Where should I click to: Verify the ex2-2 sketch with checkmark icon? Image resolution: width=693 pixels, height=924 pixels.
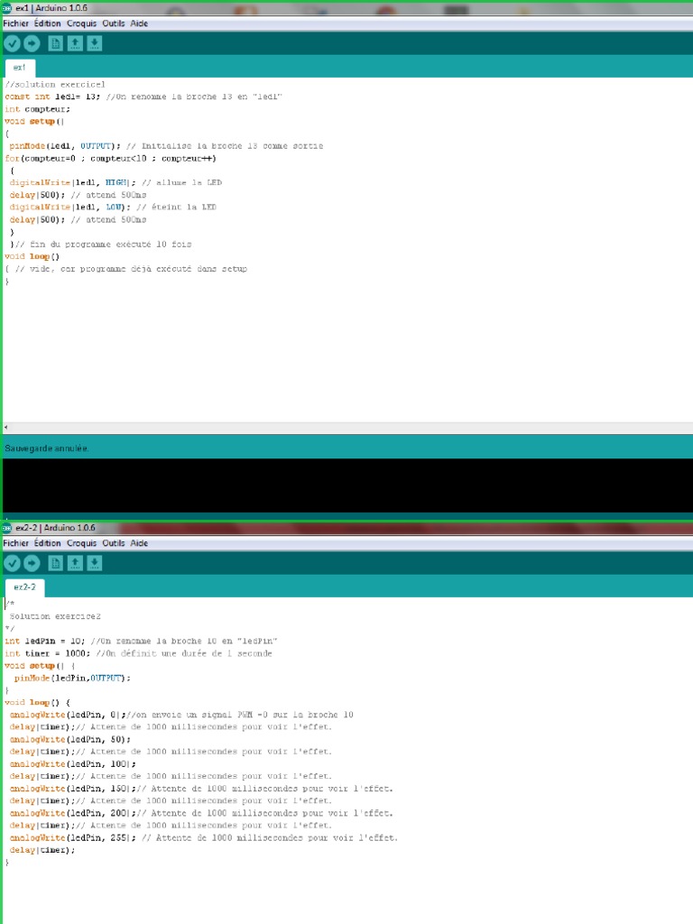click(12, 563)
